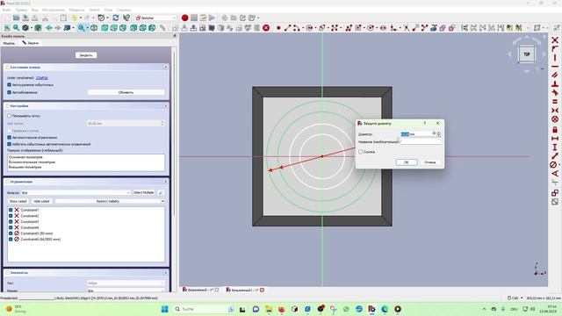Click the refresh/recompute icon in top toolbar
The width and height of the screenshot is (562, 316).
pos(115,18)
